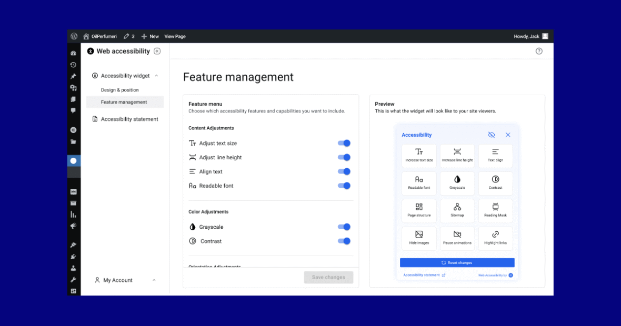Screen dimensions: 621x326
Task: Click the Howdy, Jack avatar image
Action: [x=545, y=36]
